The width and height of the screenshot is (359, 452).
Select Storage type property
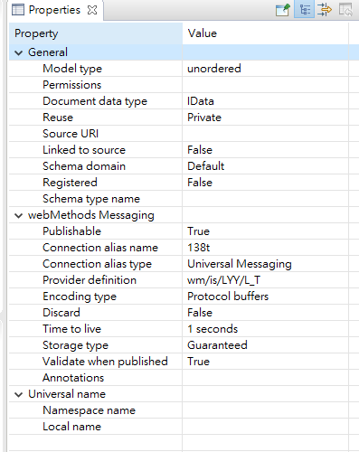(75, 345)
